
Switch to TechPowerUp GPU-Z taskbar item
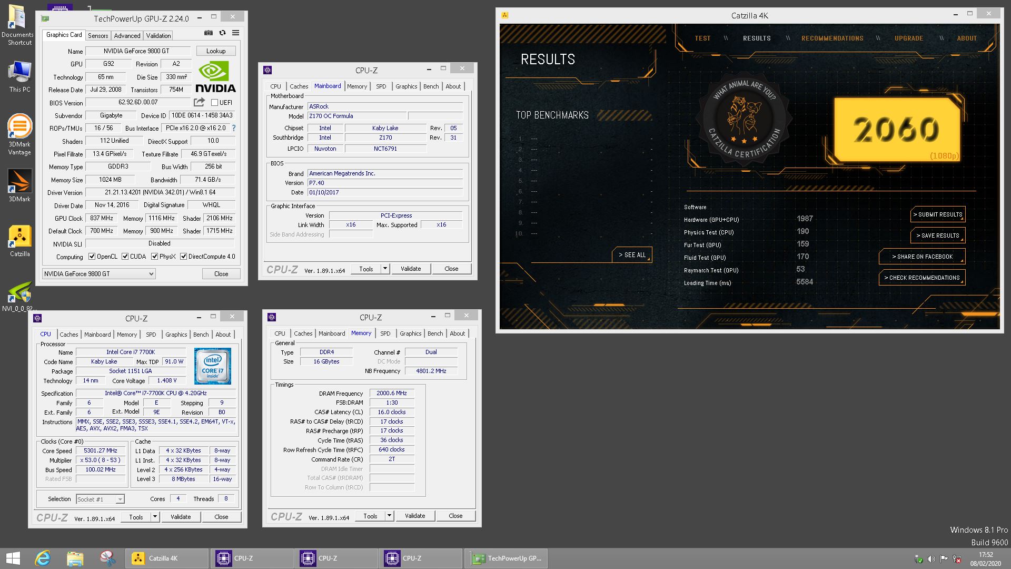click(x=506, y=558)
